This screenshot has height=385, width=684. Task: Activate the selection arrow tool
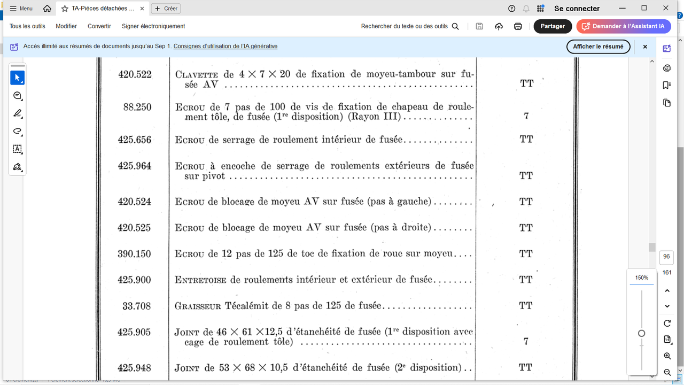(x=17, y=78)
